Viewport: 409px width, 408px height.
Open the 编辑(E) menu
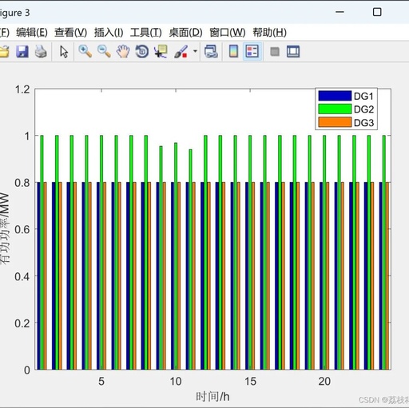click(x=32, y=33)
